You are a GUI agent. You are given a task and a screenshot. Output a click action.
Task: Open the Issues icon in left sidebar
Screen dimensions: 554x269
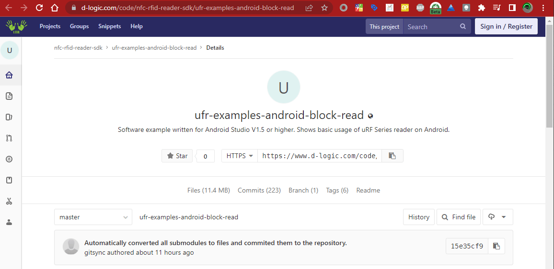coord(9,117)
